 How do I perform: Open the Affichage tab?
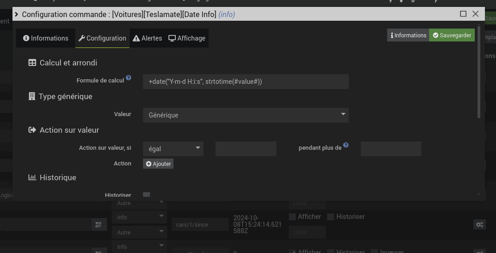pyautogui.click(x=187, y=38)
